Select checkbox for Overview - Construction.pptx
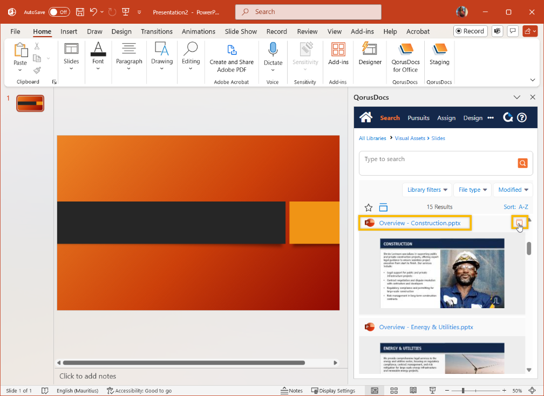Screen dimensions: 544x396 pyautogui.click(x=519, y=223)
